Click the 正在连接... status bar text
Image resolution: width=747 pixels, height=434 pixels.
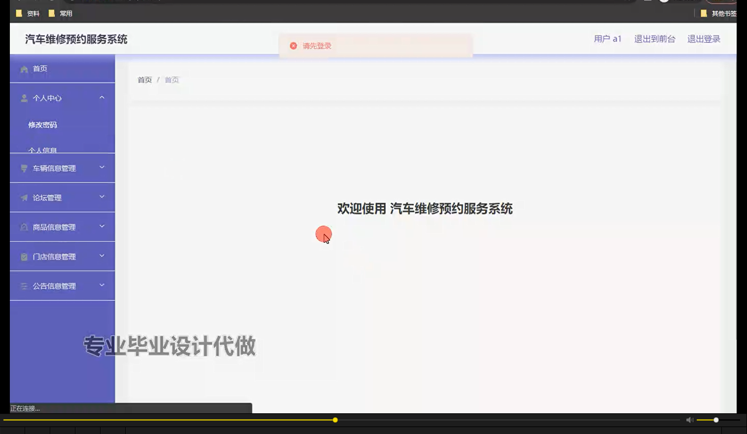click(25, 408)
